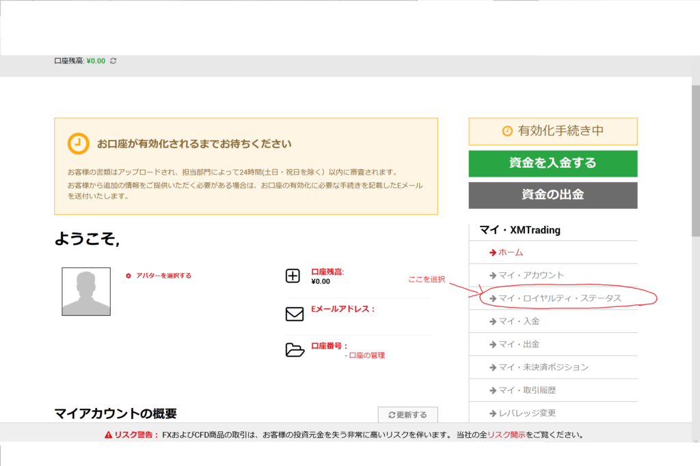Click the 更新する refresh button

coord(407,415)
